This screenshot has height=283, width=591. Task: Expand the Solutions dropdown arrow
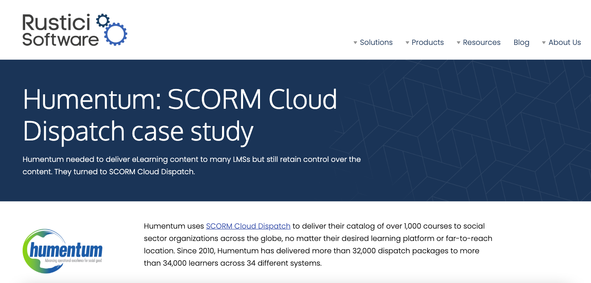tap(355, 43)
